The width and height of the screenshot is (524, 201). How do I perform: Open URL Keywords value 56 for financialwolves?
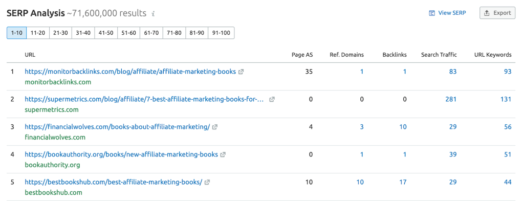coord(508,127)
